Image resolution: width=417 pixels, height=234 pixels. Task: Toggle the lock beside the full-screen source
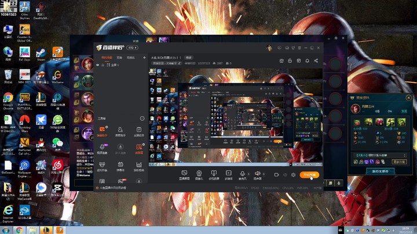(x=103, y=65)
